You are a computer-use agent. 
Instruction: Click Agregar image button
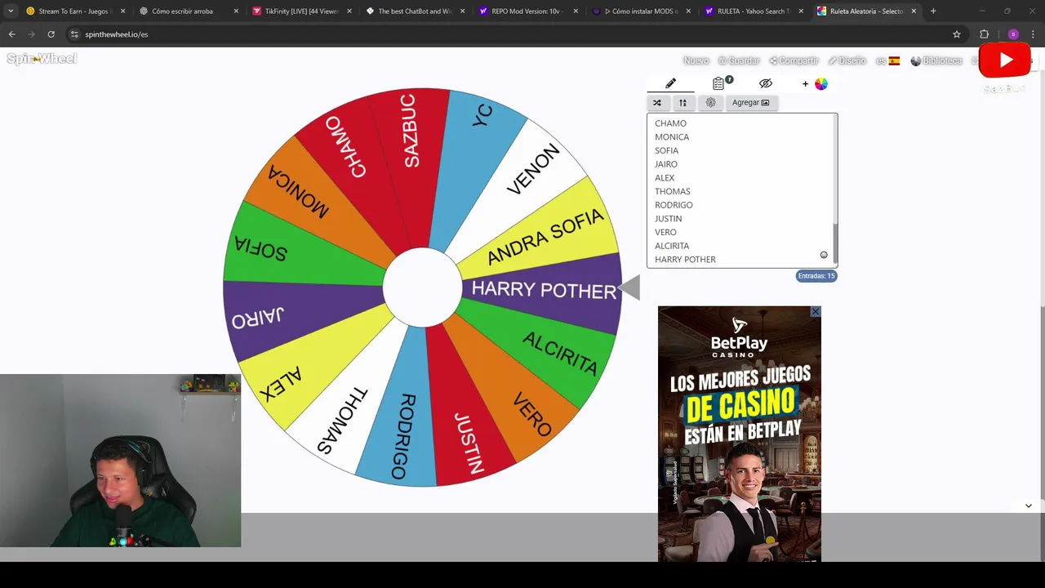click(x=750, y=103)
